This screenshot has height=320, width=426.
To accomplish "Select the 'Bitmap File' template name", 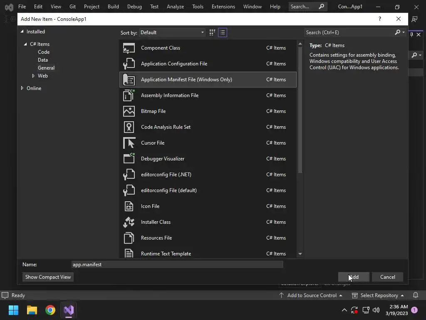I will pos(153,111).
